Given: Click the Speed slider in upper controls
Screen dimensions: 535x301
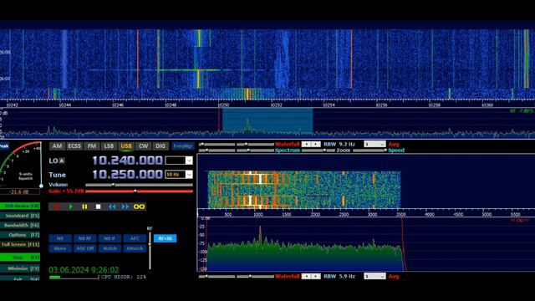Looking at the screenshot, I should click(369, 150).
